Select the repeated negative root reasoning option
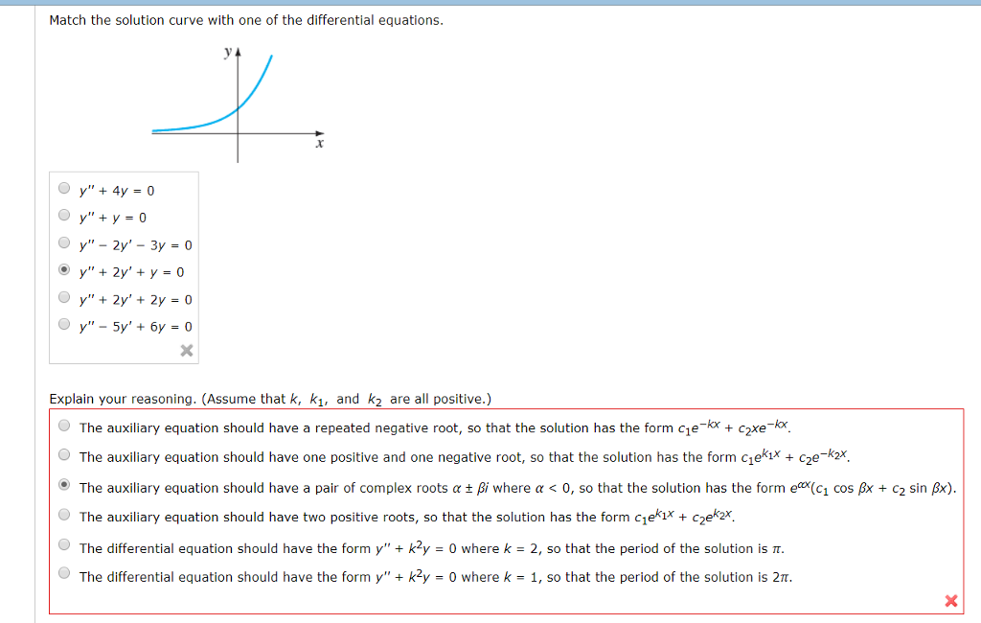The image size is (981, 623). pos(63,426)
